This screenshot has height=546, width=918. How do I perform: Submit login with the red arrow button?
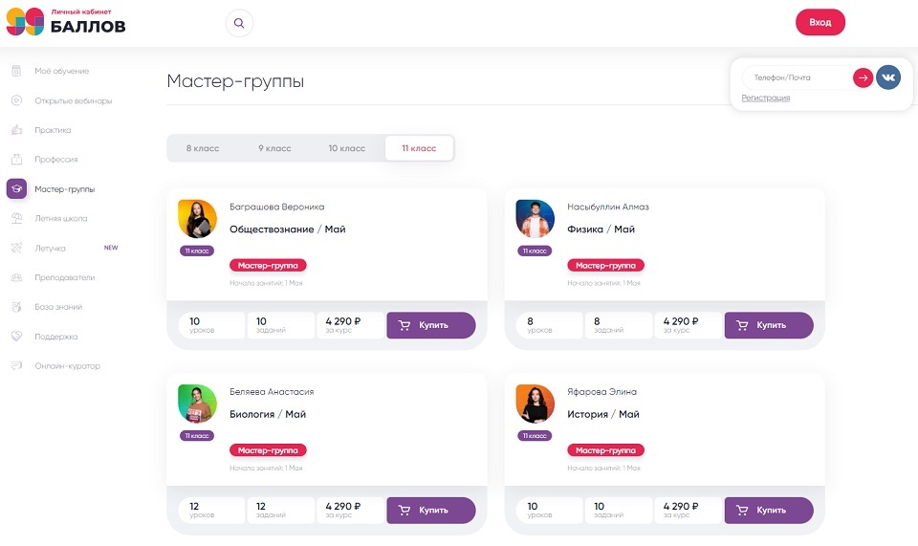[863, 77]
